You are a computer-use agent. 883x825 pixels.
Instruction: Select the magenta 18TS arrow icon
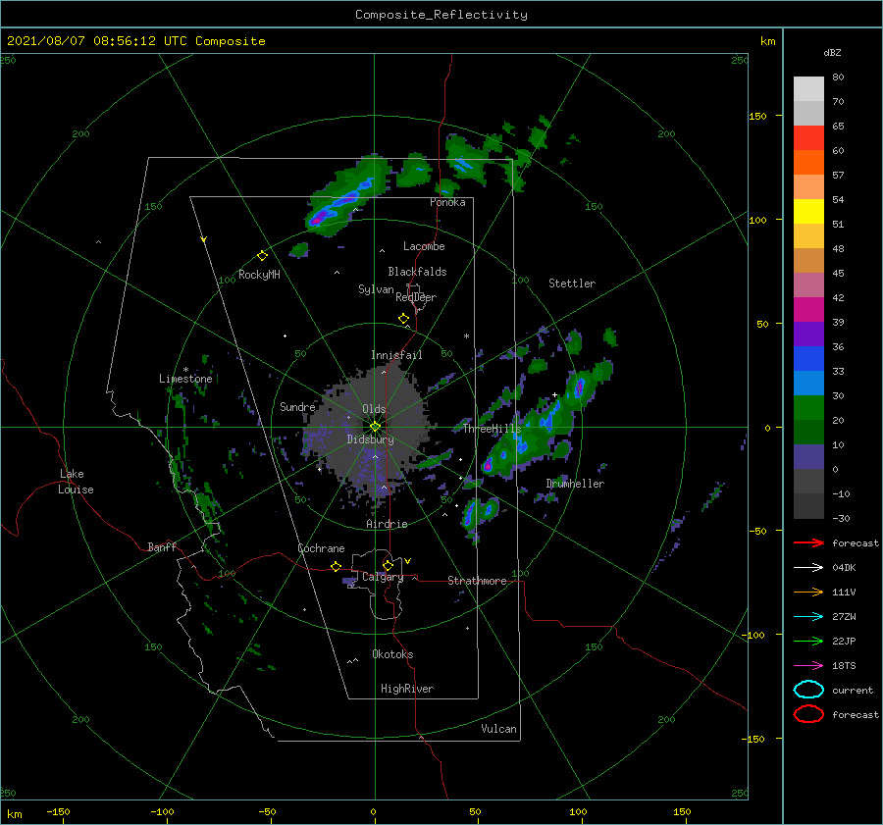(x=808, y=666)
